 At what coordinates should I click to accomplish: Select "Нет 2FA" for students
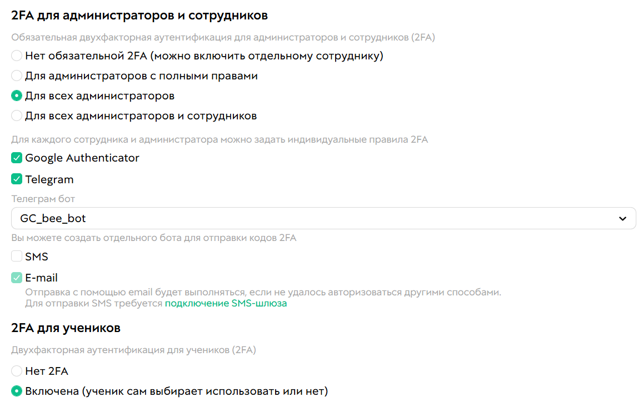(x=17, y=371)
